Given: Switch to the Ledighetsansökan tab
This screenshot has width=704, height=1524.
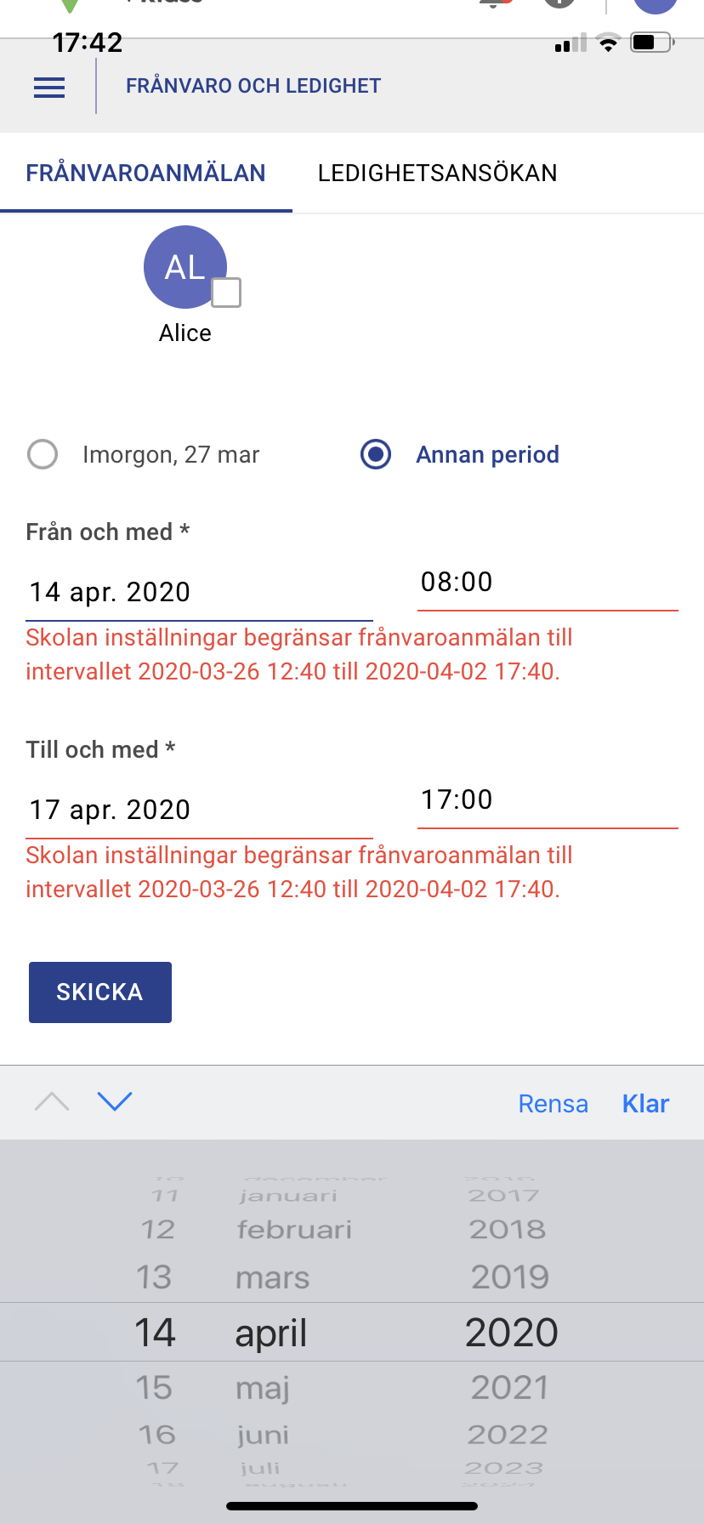Looking at the screenshot, I should [437, 173].
